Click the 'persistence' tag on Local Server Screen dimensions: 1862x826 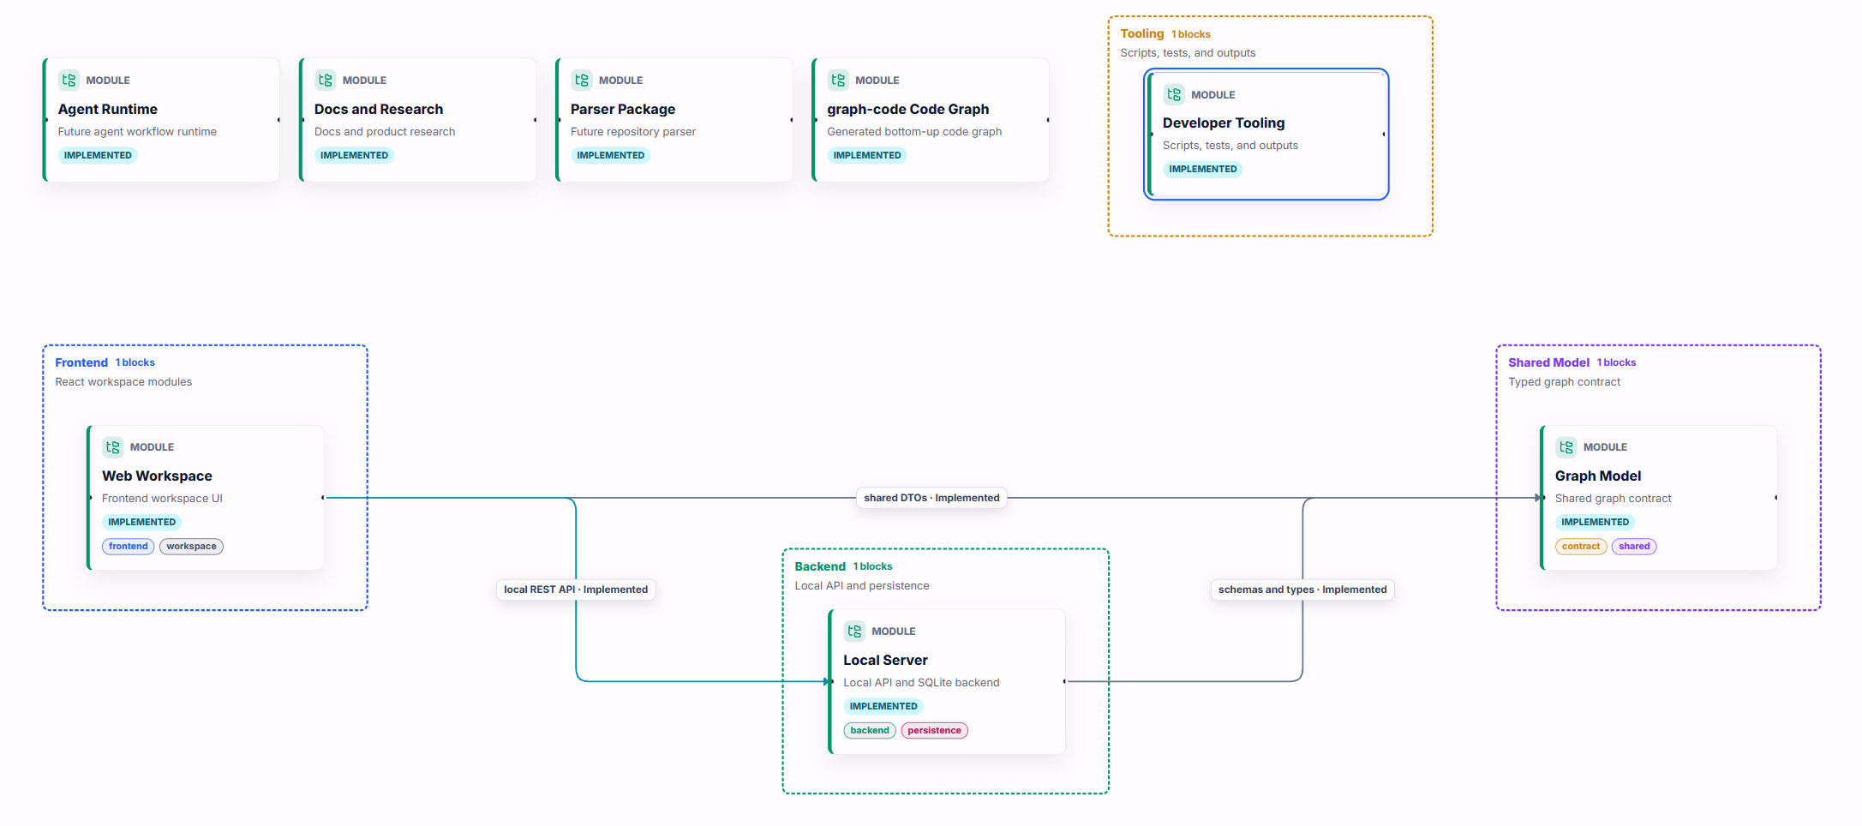point(934,731)
